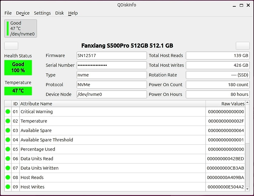The height and width of the screenshot is (196, 254).
Task: Click raw value 00000000E504A2
Action: [226, 187]
